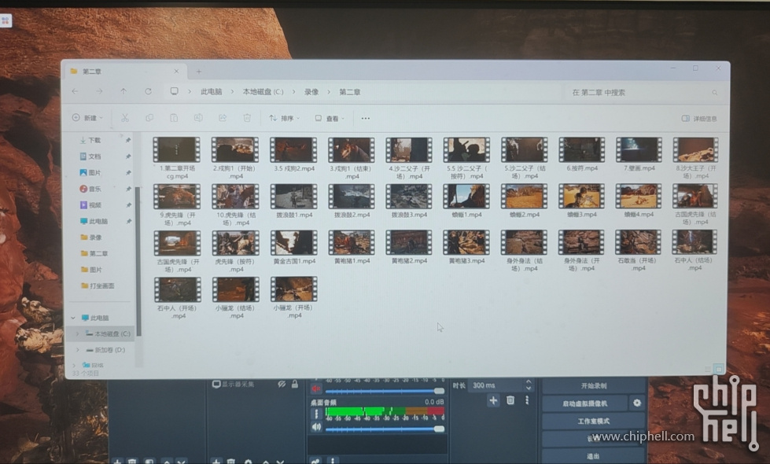Increase 时长 duration stepper in OBS
Screen dimensions: 770x464
529,381
